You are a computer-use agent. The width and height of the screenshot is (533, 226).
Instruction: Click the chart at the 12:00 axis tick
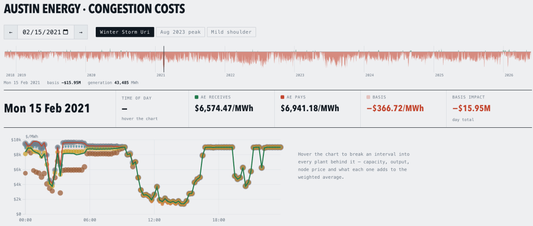click(x=154, y=220)
